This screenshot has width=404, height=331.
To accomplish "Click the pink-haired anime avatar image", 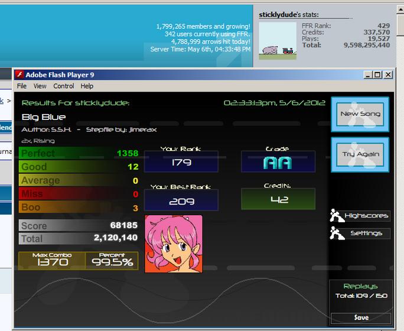I will (x=174, y=244).
